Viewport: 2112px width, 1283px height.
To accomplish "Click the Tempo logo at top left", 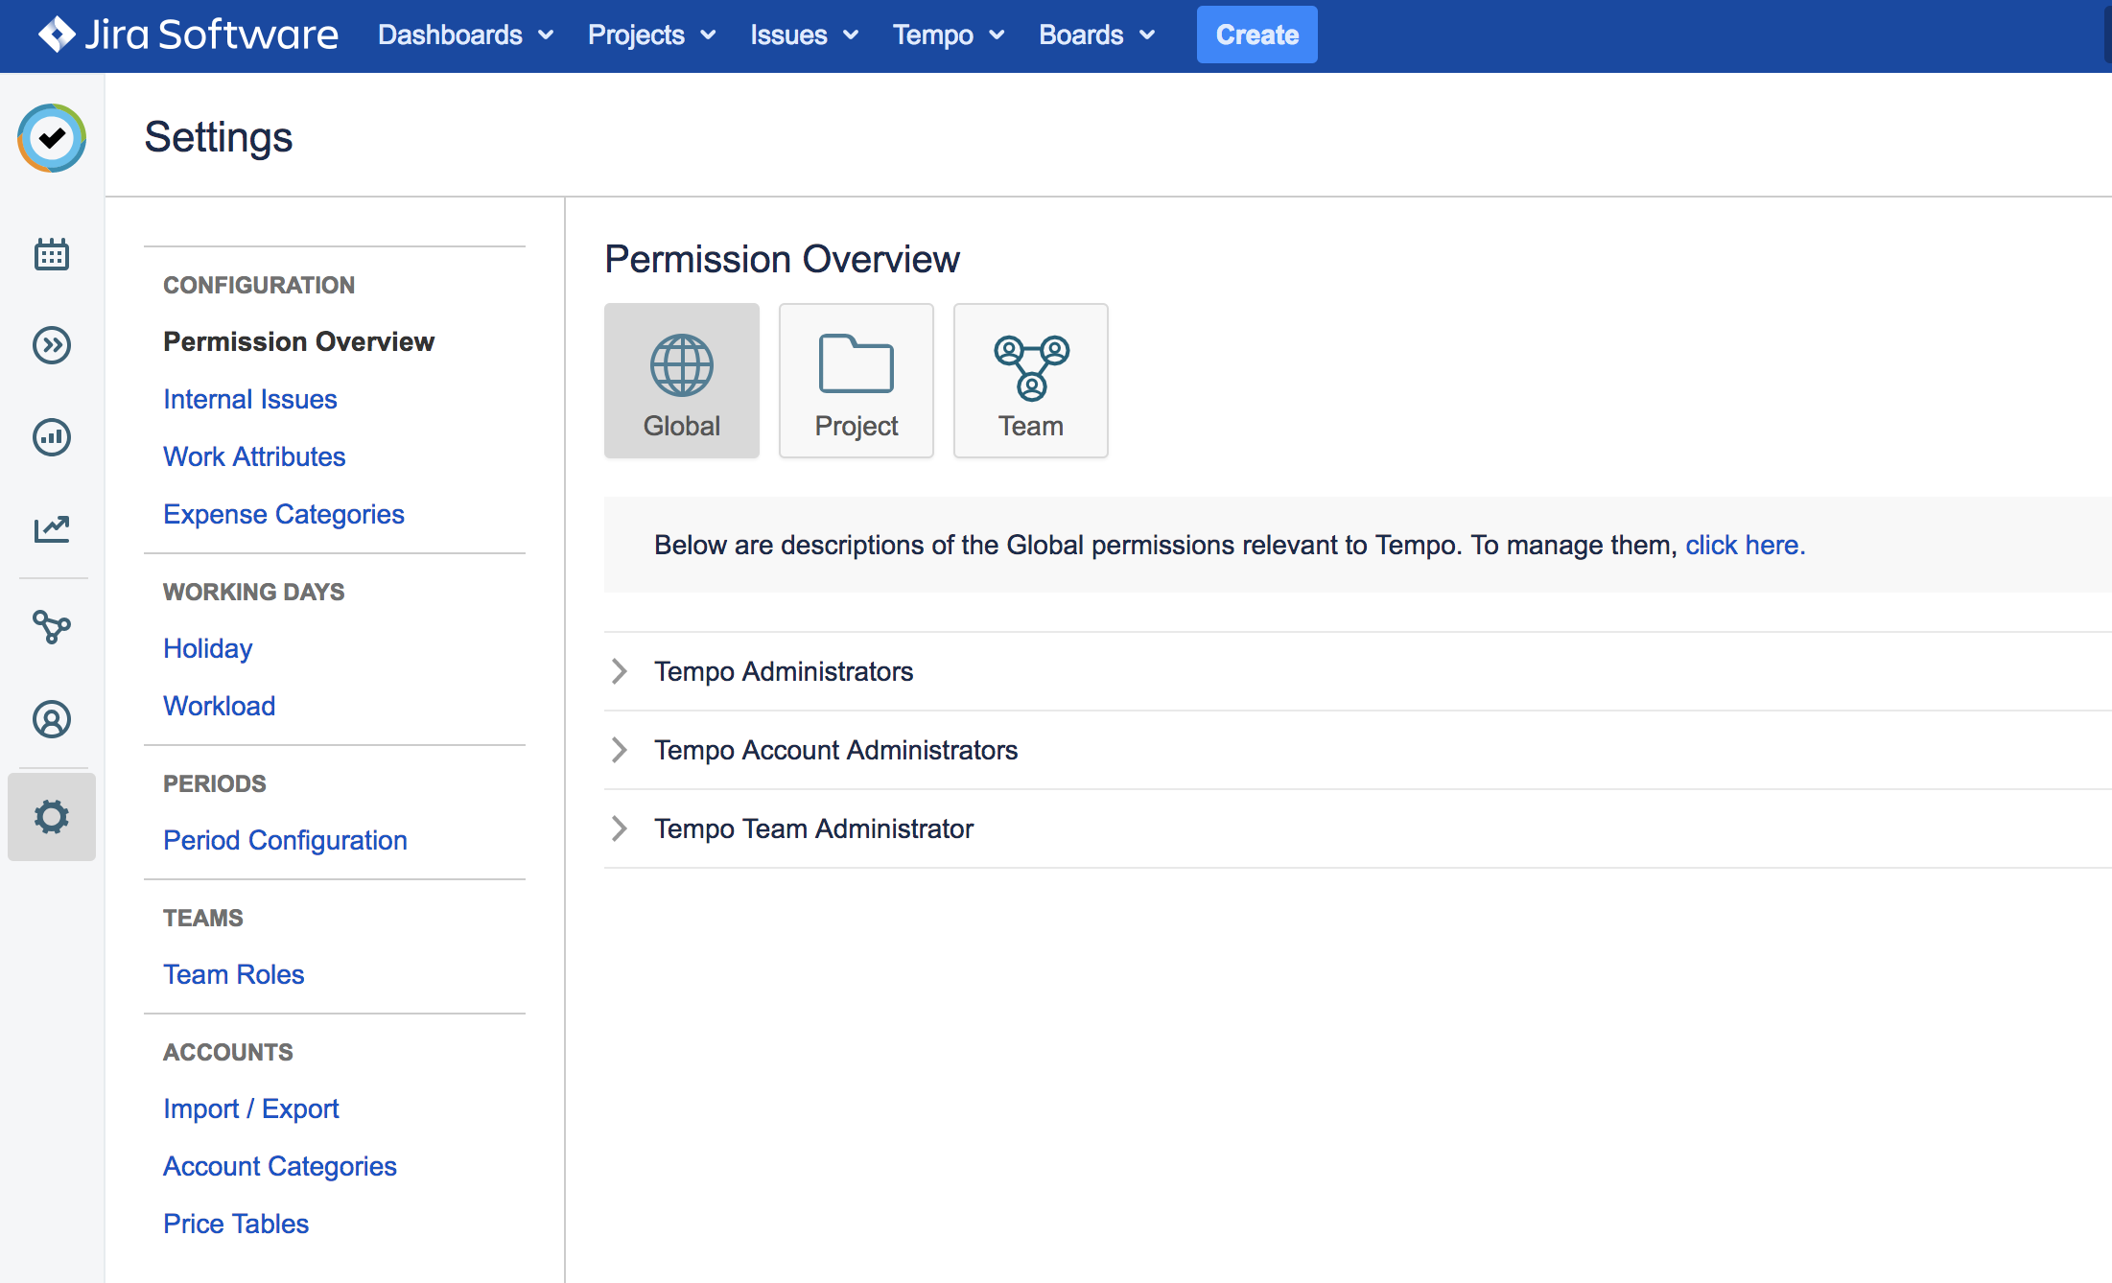I will (52, 138).
